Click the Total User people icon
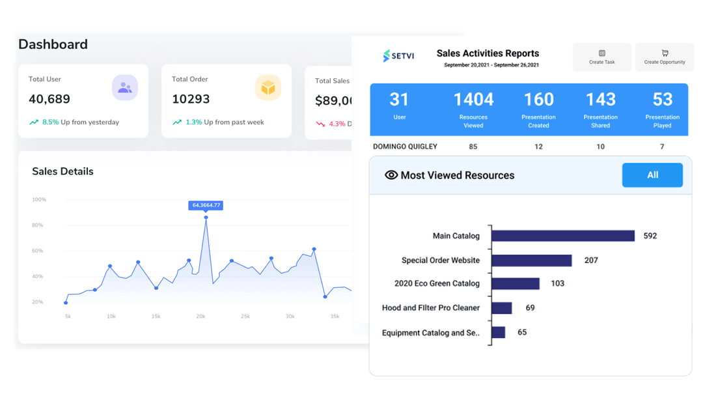703x396 pixels. [x=125, y=87]
